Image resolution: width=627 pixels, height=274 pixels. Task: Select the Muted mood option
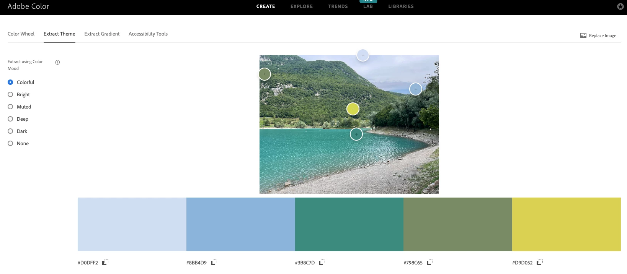click(20, 107)
